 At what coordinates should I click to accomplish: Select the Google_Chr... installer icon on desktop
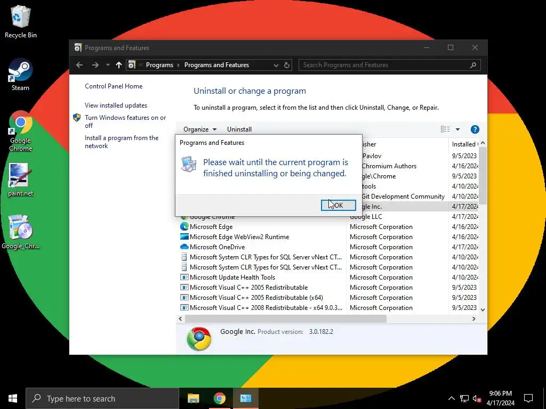tap(21, 232)
